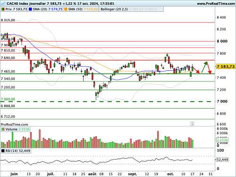
Task: Click the candlestick chart icon beside CAC40 title
Action: (x=3, y=3)
